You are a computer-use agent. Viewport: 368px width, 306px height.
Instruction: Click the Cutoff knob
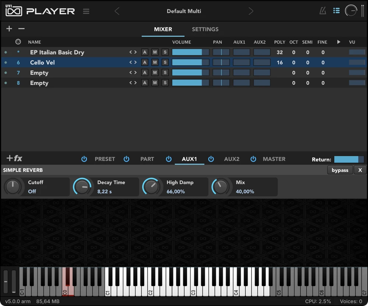click(13, 187)
